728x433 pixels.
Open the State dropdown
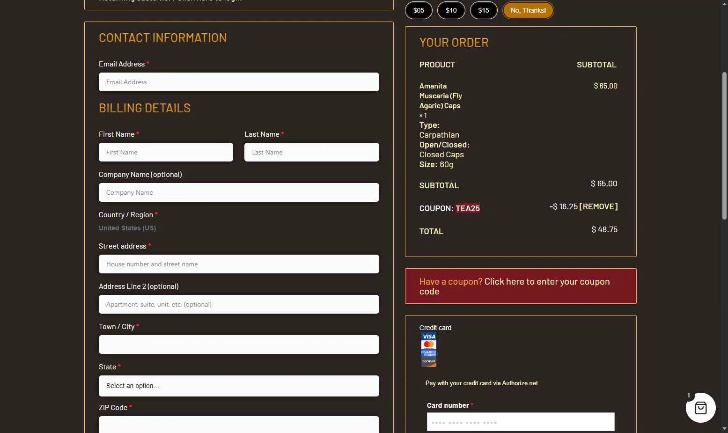pos(239,386)
